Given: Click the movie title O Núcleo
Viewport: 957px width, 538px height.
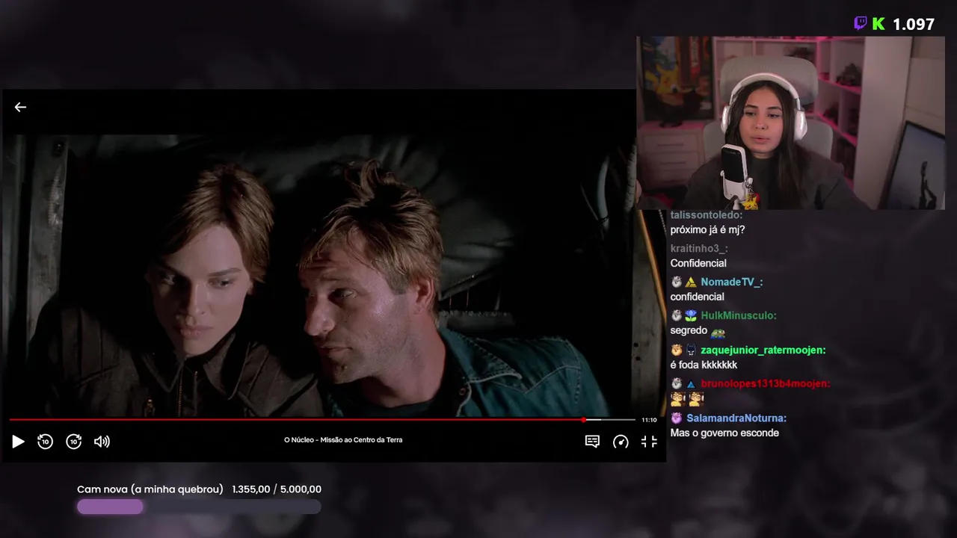Looking at the screenshot, I should (x=343, y=440).
